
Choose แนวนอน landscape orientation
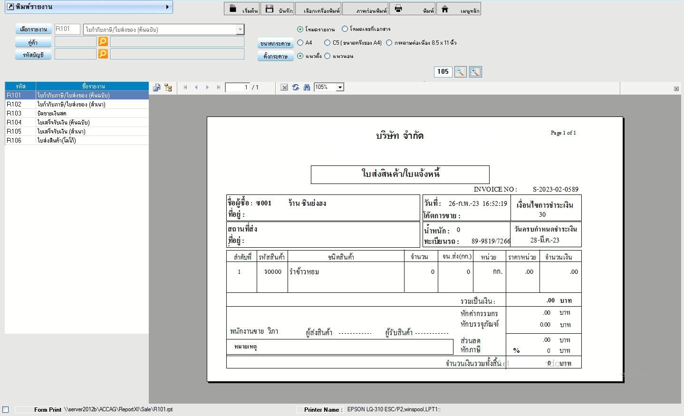(x=328, y=56)
